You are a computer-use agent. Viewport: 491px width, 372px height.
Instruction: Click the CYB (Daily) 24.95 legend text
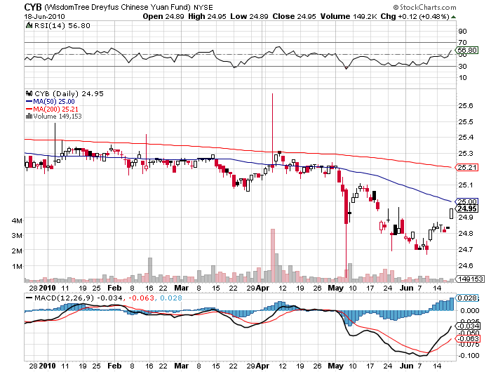[x=69, y=94]
